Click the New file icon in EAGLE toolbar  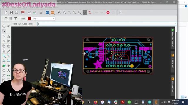(x=6, y=13)
